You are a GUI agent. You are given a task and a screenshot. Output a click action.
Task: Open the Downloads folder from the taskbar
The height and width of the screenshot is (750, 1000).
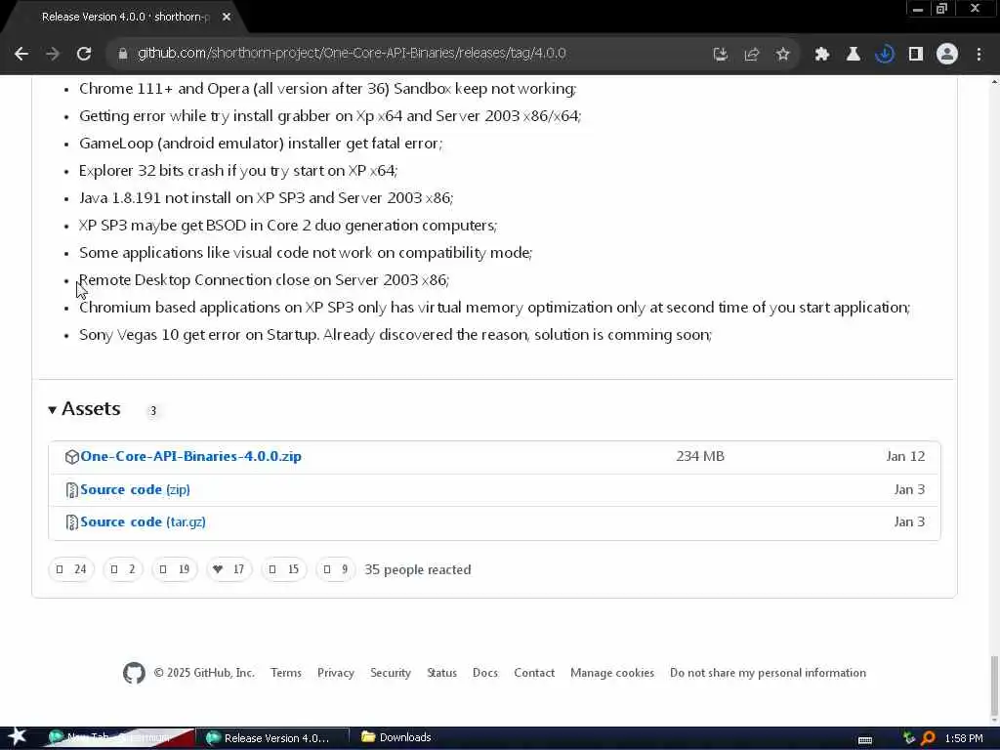pos(396,737)
